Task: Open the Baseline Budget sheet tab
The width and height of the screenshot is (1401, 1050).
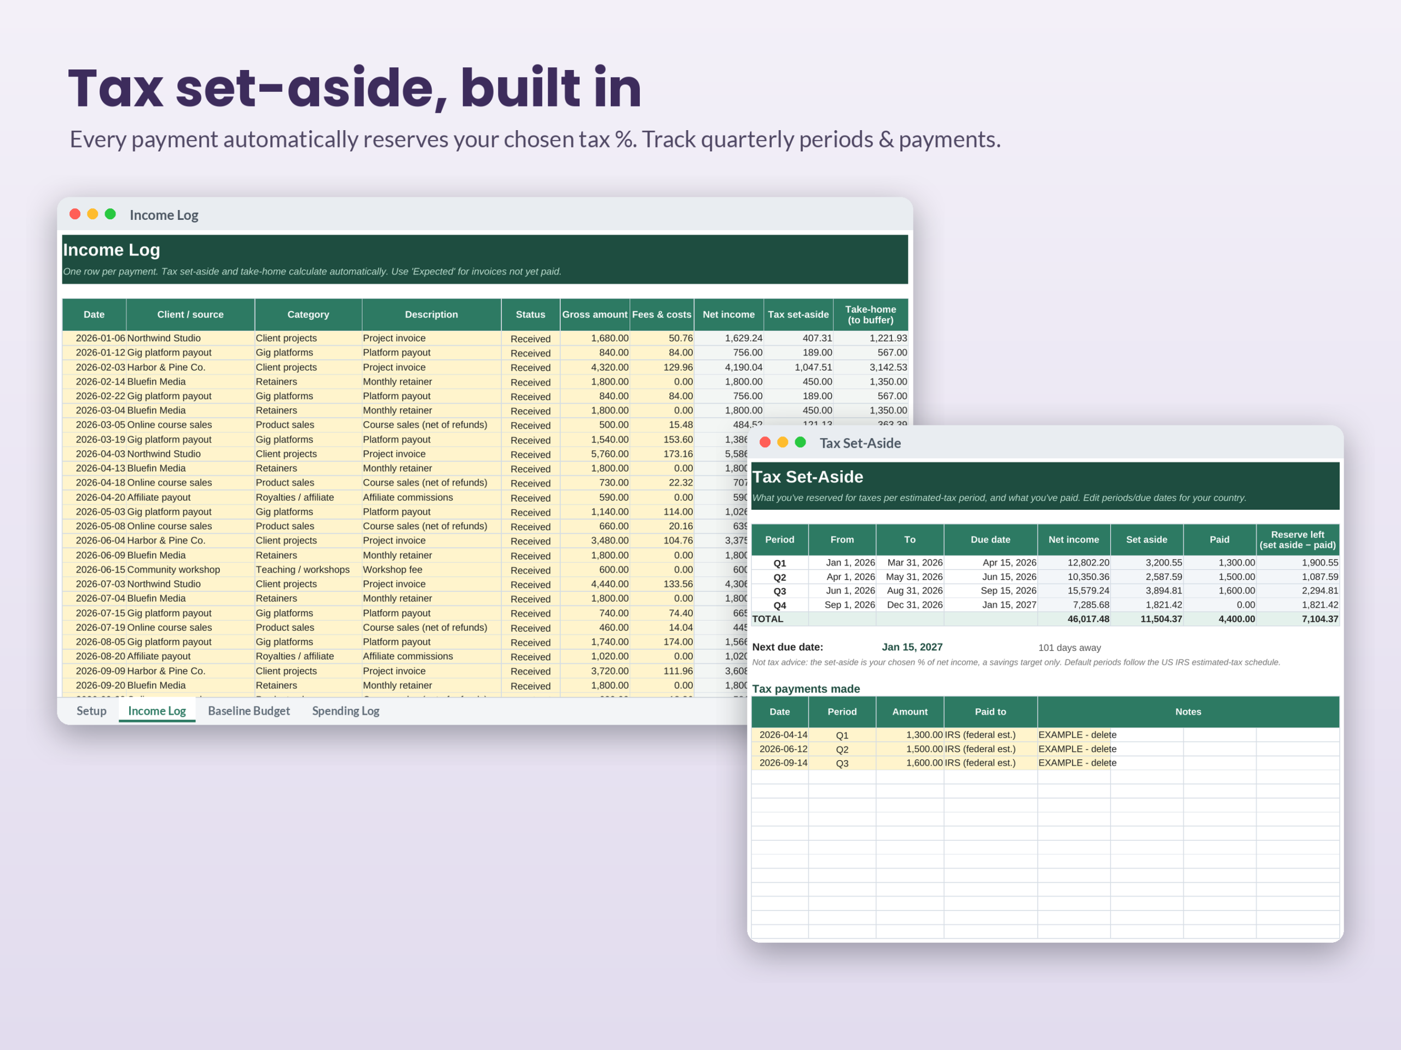Action: [249, 711]
